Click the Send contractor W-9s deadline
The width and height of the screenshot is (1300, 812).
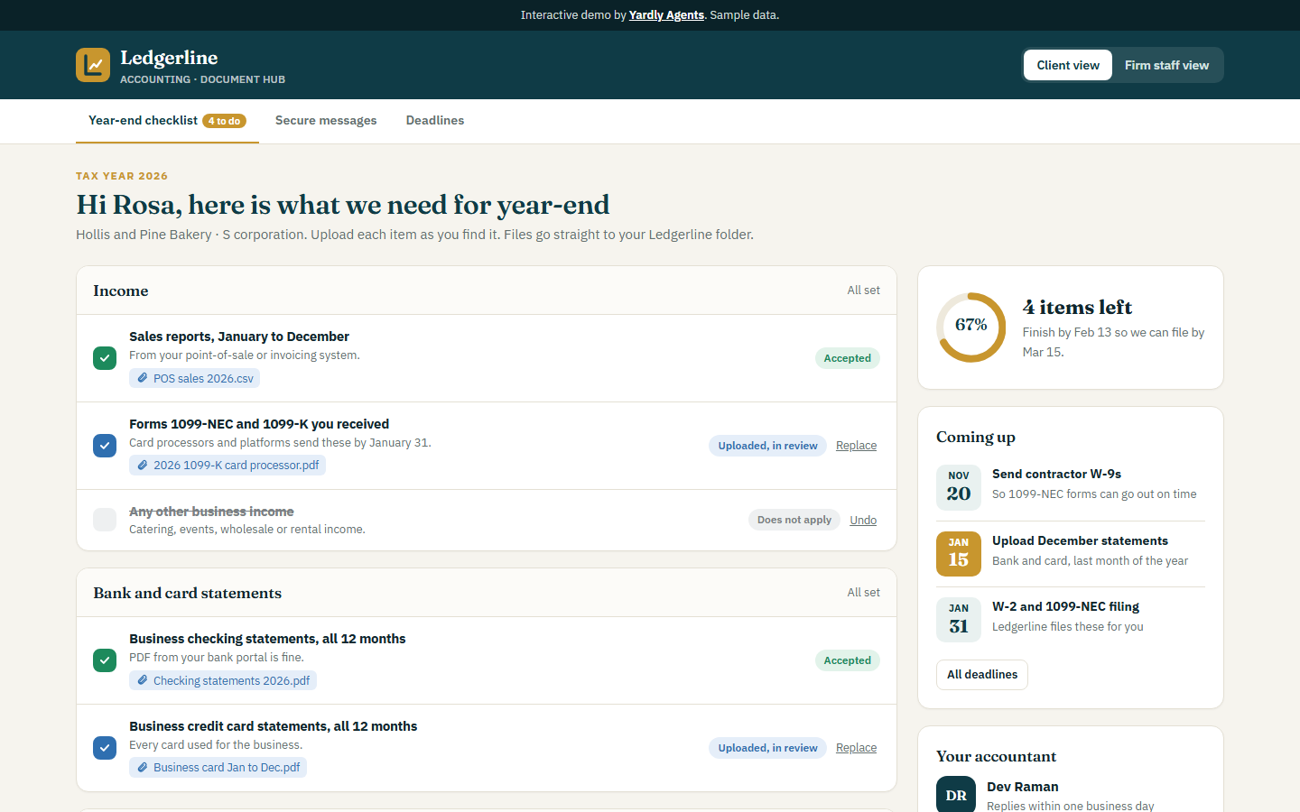click(x=1071, y=487)
